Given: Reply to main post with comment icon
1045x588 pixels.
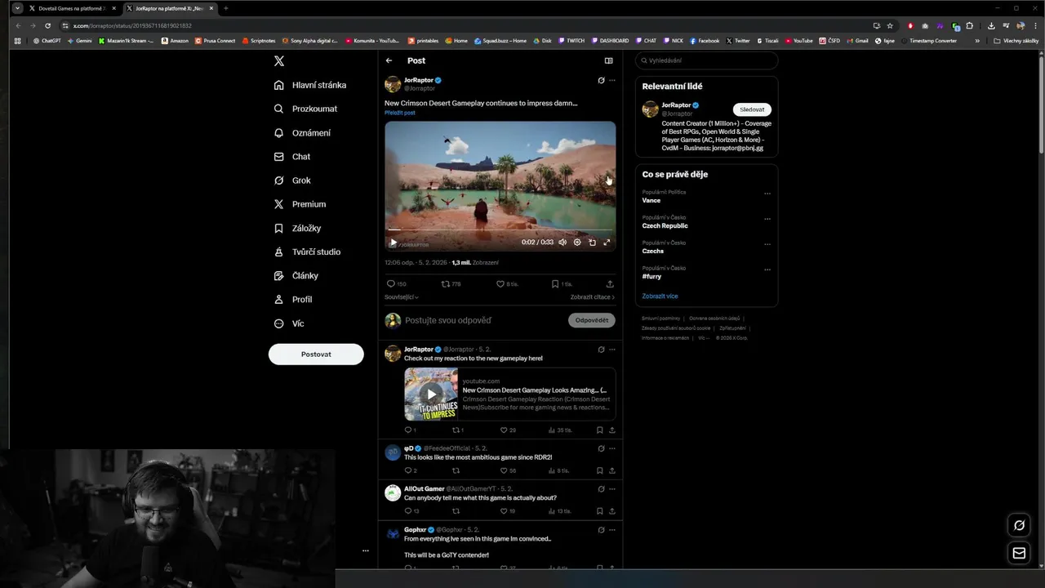Looking at the screenshot, I should (x=390, y=284).
